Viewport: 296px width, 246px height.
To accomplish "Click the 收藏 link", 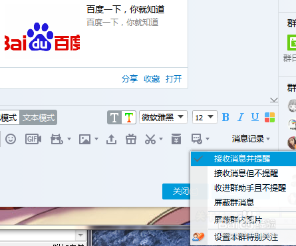I will tap(152, 78).
